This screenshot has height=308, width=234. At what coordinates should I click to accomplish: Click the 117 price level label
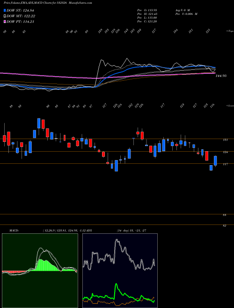coord(225,164)
